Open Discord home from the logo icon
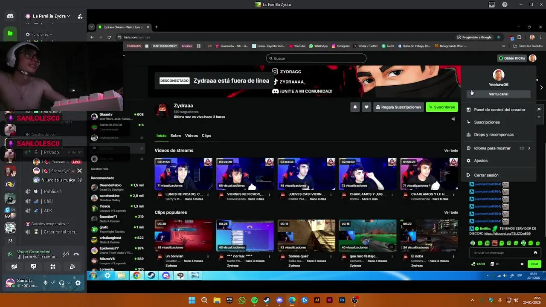The image size is (546, 307). (x=10, y=16)
